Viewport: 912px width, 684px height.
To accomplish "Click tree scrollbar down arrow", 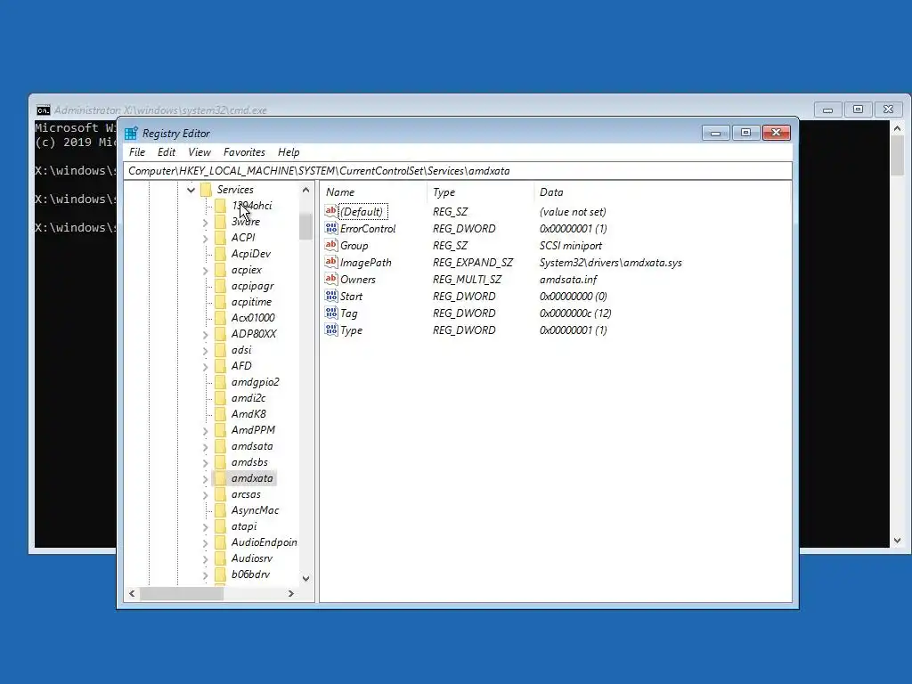I will point(306,579).
